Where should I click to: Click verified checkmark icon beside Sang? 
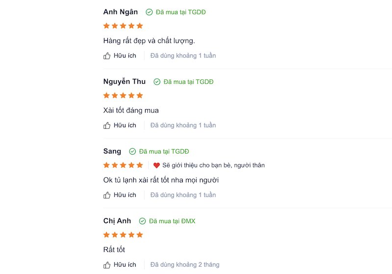click(132, 151)
